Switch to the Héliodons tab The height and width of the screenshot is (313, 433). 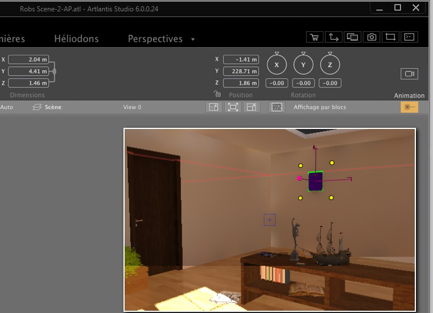[x=76, y=39]
